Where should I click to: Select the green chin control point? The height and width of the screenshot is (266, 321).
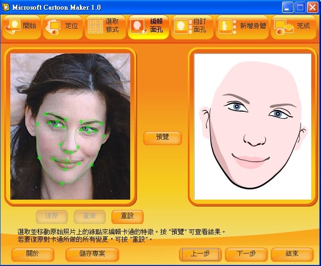click(62, 184)
